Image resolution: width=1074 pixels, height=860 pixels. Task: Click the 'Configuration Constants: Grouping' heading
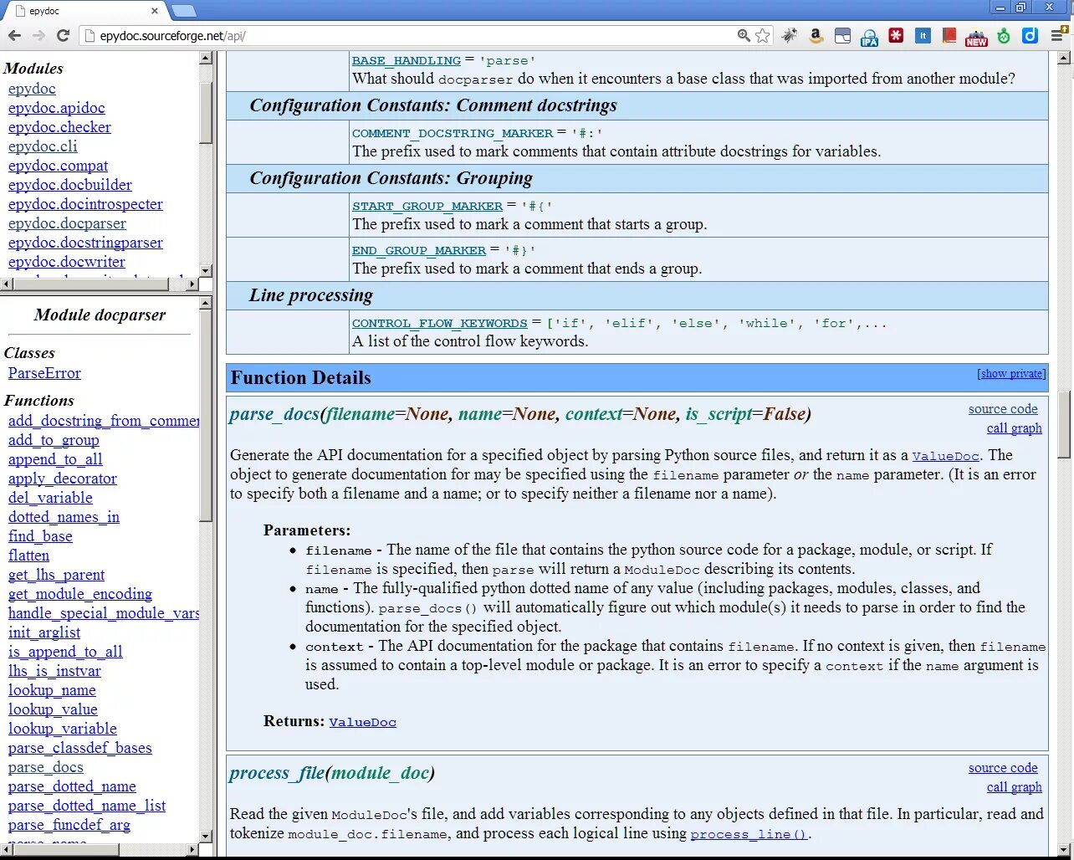(x=391, y=178)
